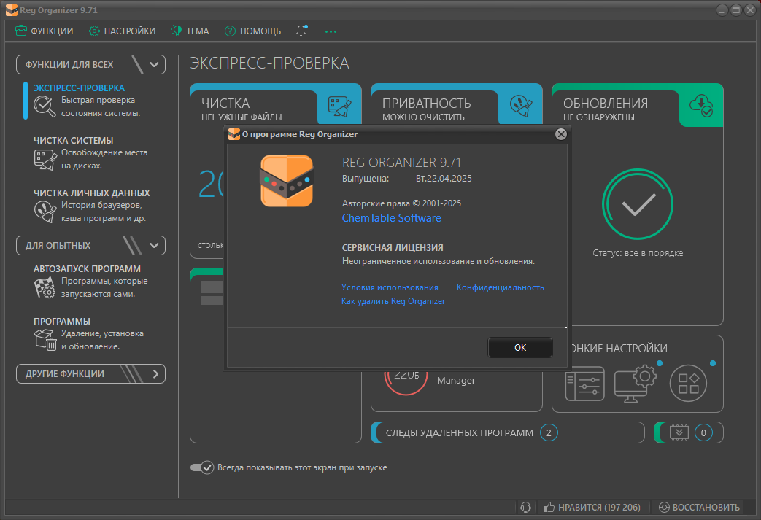Screen dimensions: 761x520
Task: Click the ЧИСТКА card title
Action: coord(225,104)
